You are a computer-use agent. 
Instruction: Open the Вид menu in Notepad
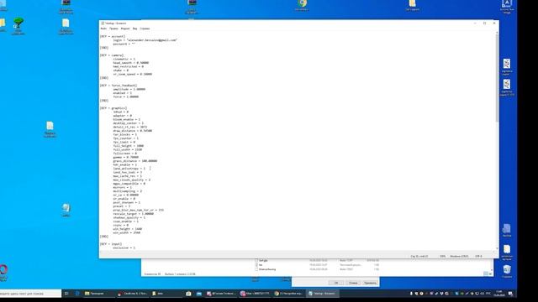tap(134, 29)
